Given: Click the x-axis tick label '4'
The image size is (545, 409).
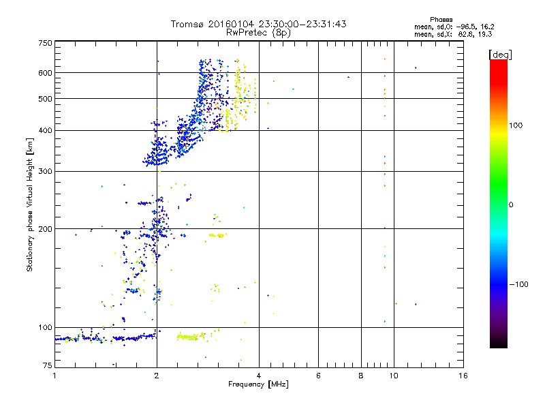Looking at the screenshot, I should 259,376.
